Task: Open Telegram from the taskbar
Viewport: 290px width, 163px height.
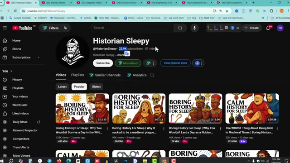Action: (x=49, y=161)
